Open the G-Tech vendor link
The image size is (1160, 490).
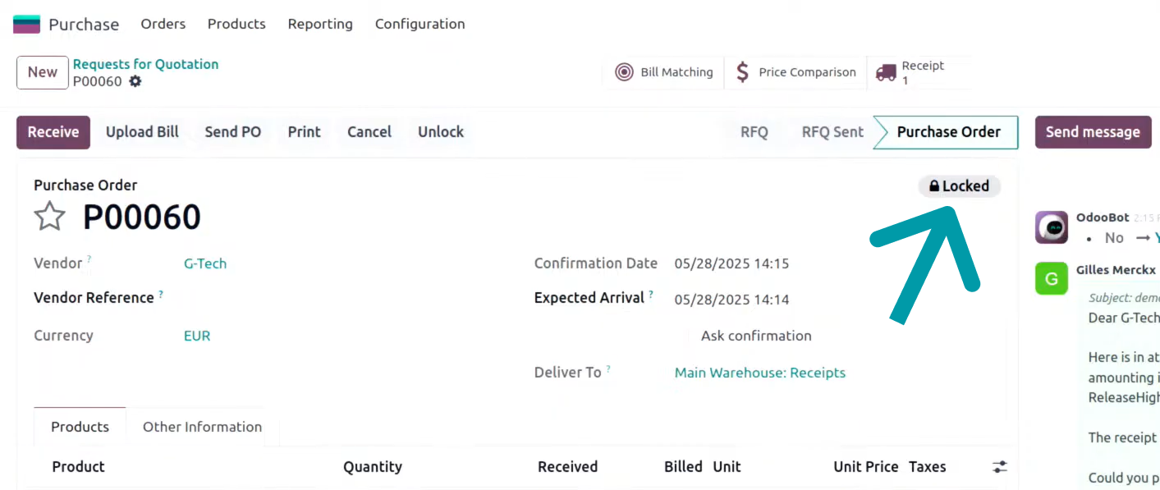coord(205,263)
